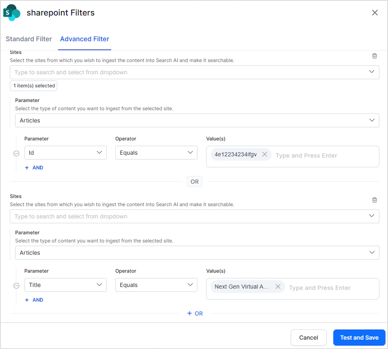Screen dimensions: 388x349
Task: Click the Test and Save button
Action: click(x=359, y=338)
